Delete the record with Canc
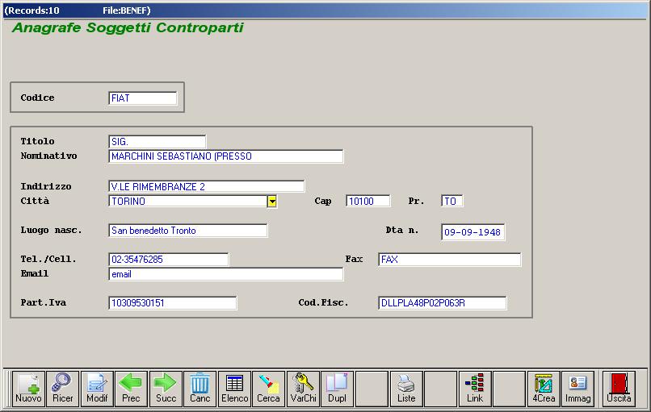Viewport: 651px width, 412px height. click(x=199, y=389)
